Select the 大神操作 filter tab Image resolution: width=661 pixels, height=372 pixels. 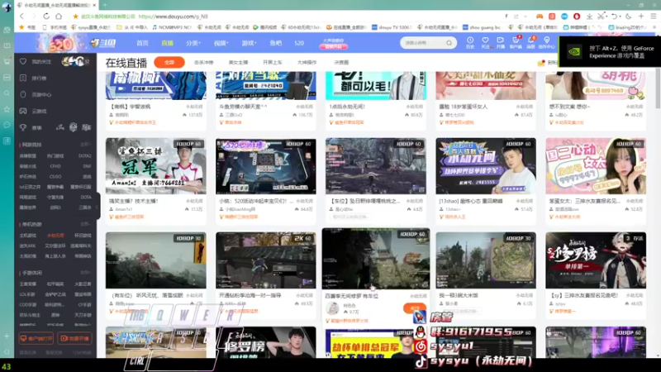[307, 63]
